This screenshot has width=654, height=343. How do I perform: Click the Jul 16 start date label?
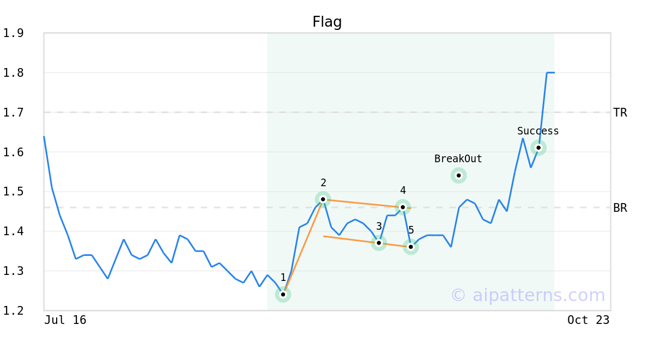[65, 320]
